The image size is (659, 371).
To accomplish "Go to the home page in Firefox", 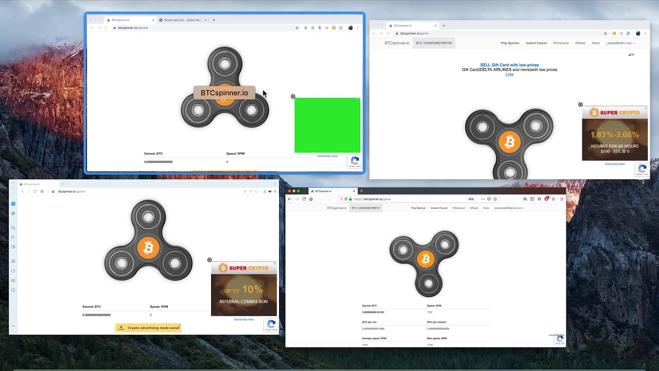I will click(x=311, y=199).
